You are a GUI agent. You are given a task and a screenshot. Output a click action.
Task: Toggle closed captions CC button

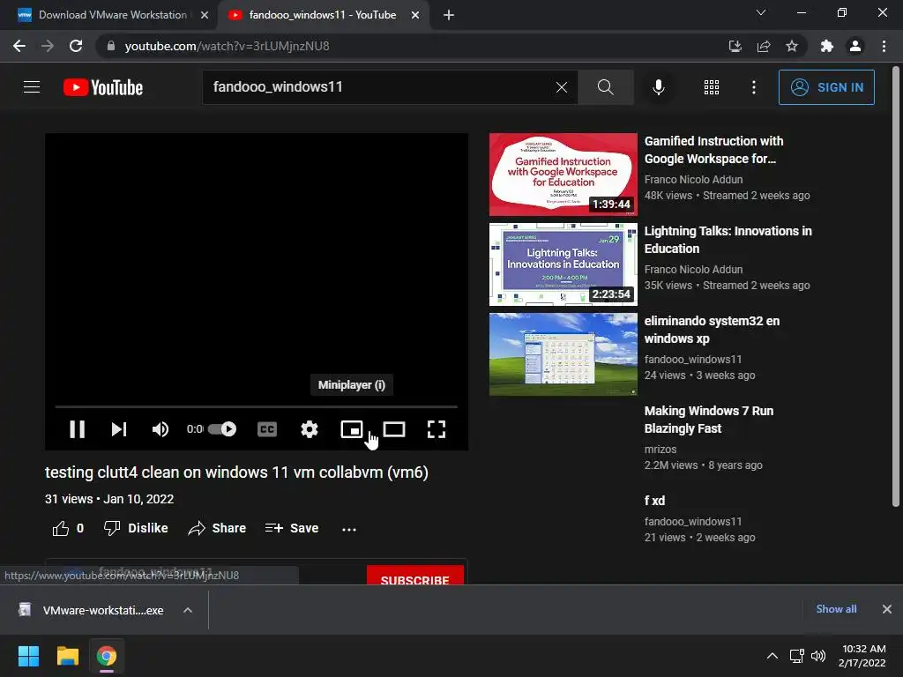(267, 429)
